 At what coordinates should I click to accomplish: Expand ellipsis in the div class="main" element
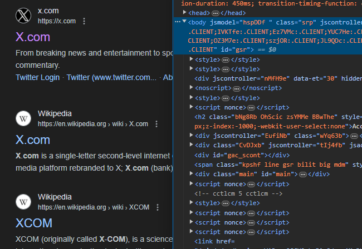(x=302, y=175)
